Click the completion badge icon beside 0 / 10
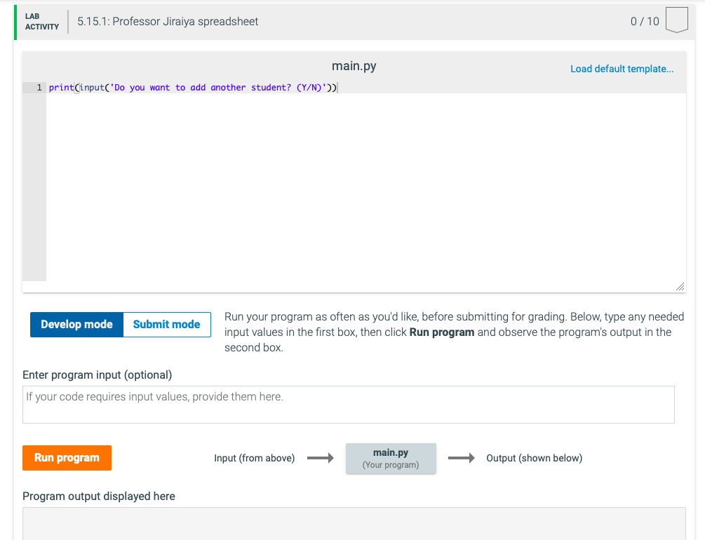 tap(677, 20)
